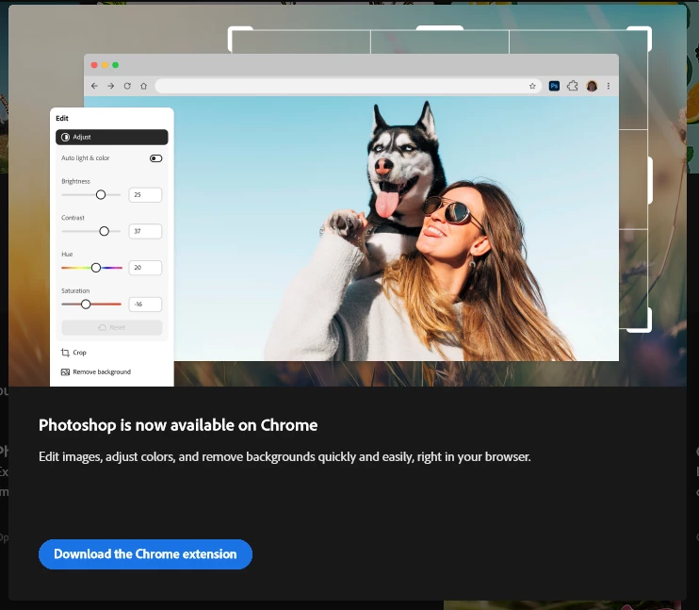Select the Adjust option in Edit panel
Screen dimensions: 699x610
pyautogui.click(x=112, y=137)
